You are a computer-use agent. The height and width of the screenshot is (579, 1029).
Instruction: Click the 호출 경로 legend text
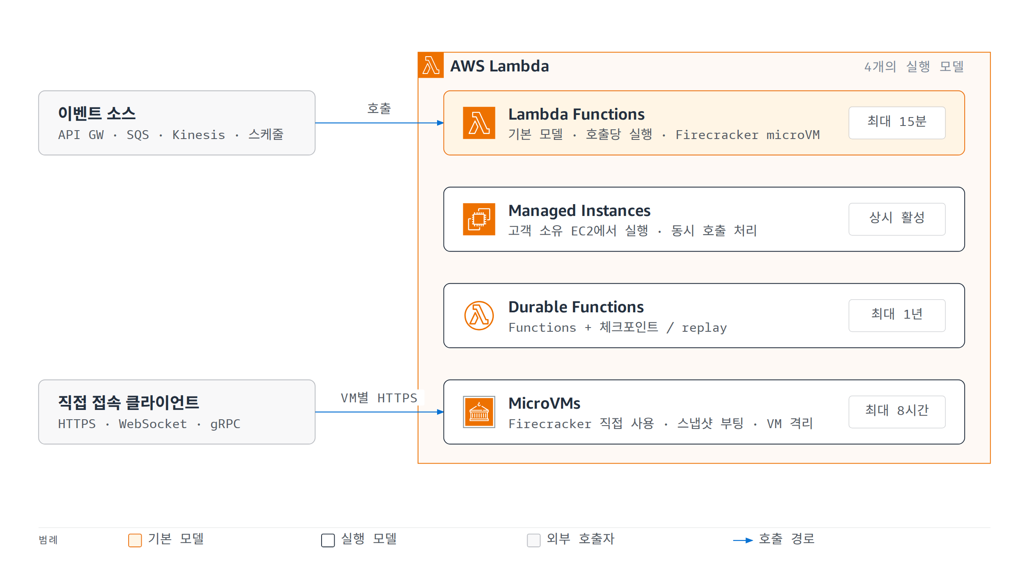pos(787,539)
